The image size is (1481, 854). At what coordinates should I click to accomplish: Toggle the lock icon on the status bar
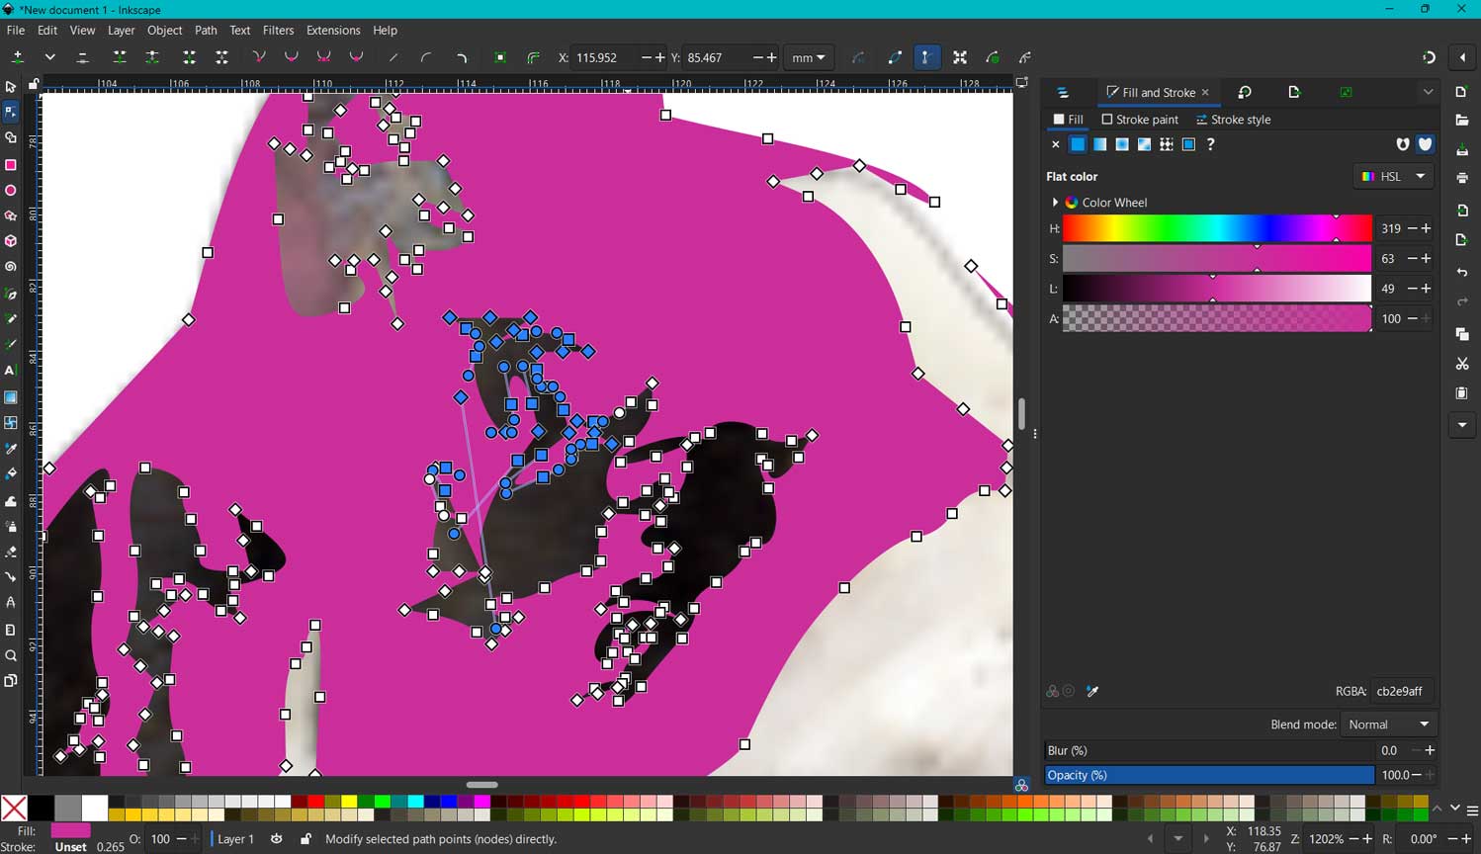click(305, 839)
